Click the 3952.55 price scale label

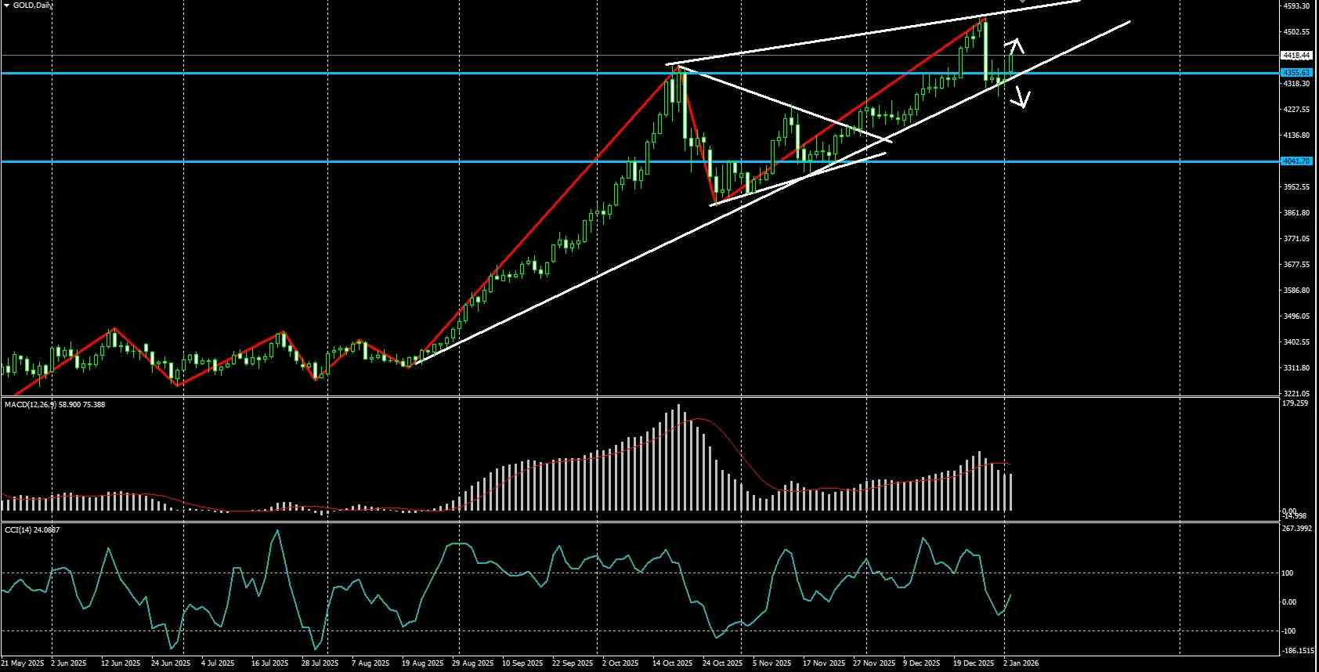click(1296, 187)
